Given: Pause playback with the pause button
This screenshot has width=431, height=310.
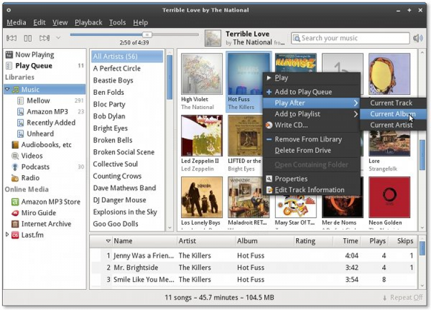Looking at the screenshot, I should coord(28,38).
